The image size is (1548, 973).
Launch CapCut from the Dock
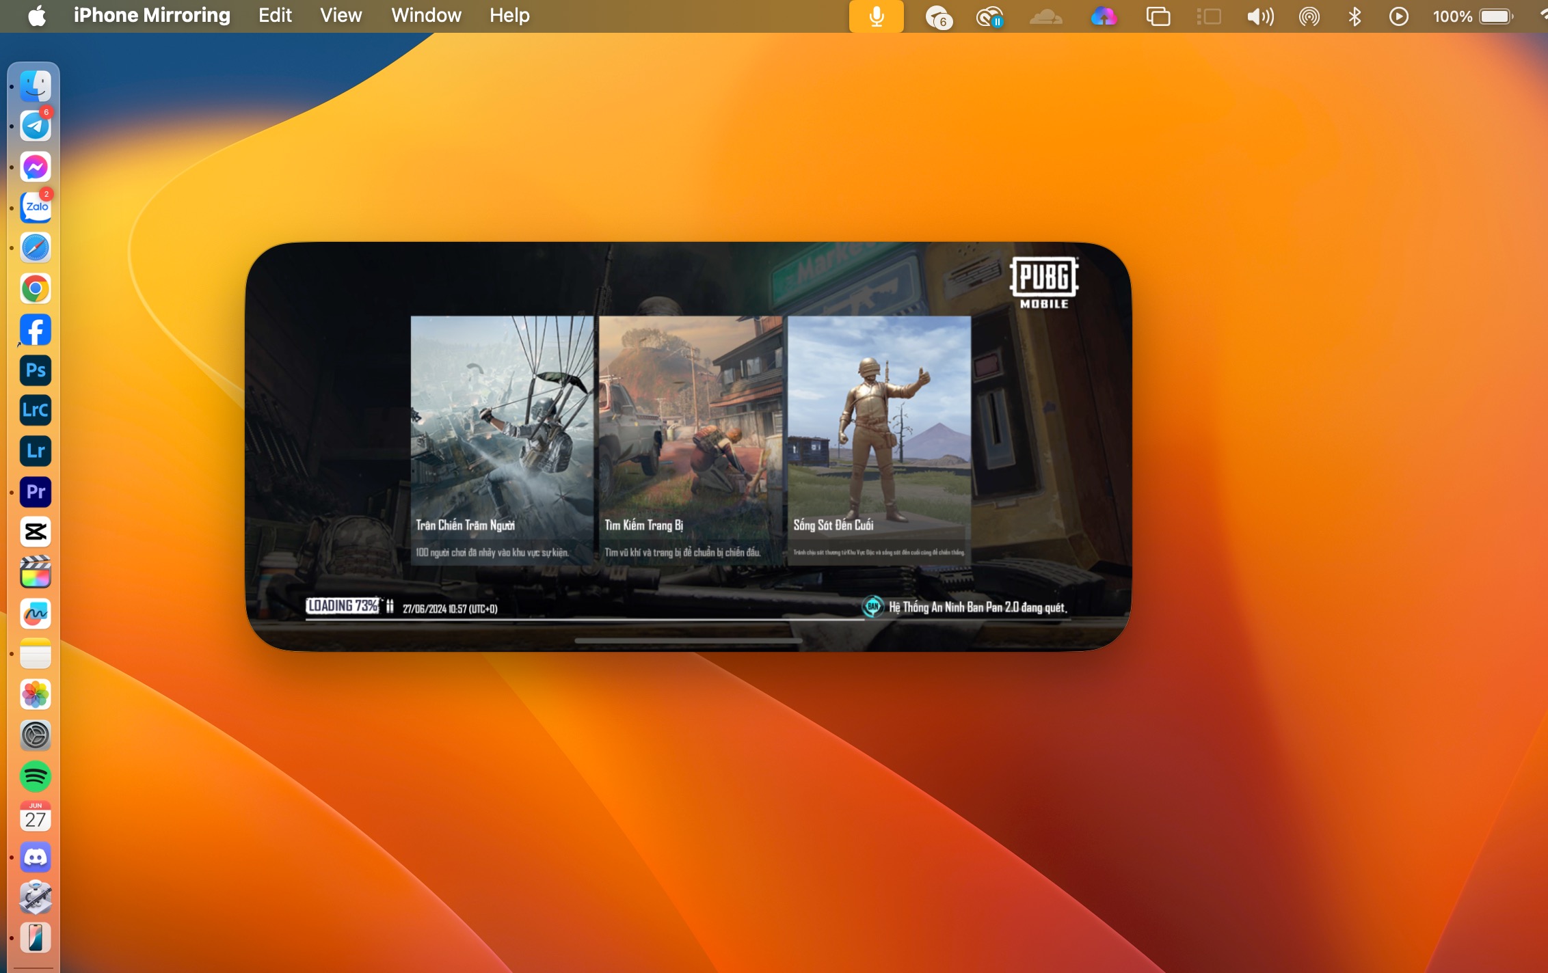36,532
